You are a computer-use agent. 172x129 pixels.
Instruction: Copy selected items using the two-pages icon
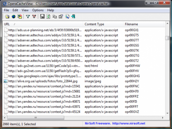tap(54, 16)
